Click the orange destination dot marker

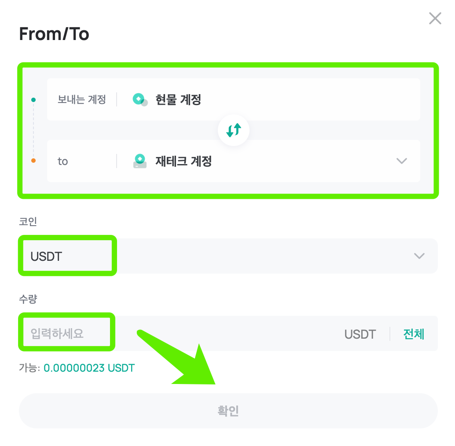coord(33,161)
